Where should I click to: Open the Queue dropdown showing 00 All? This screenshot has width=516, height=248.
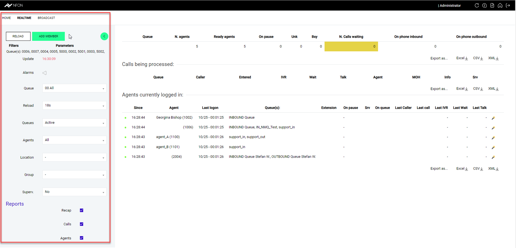click(74, 88)
